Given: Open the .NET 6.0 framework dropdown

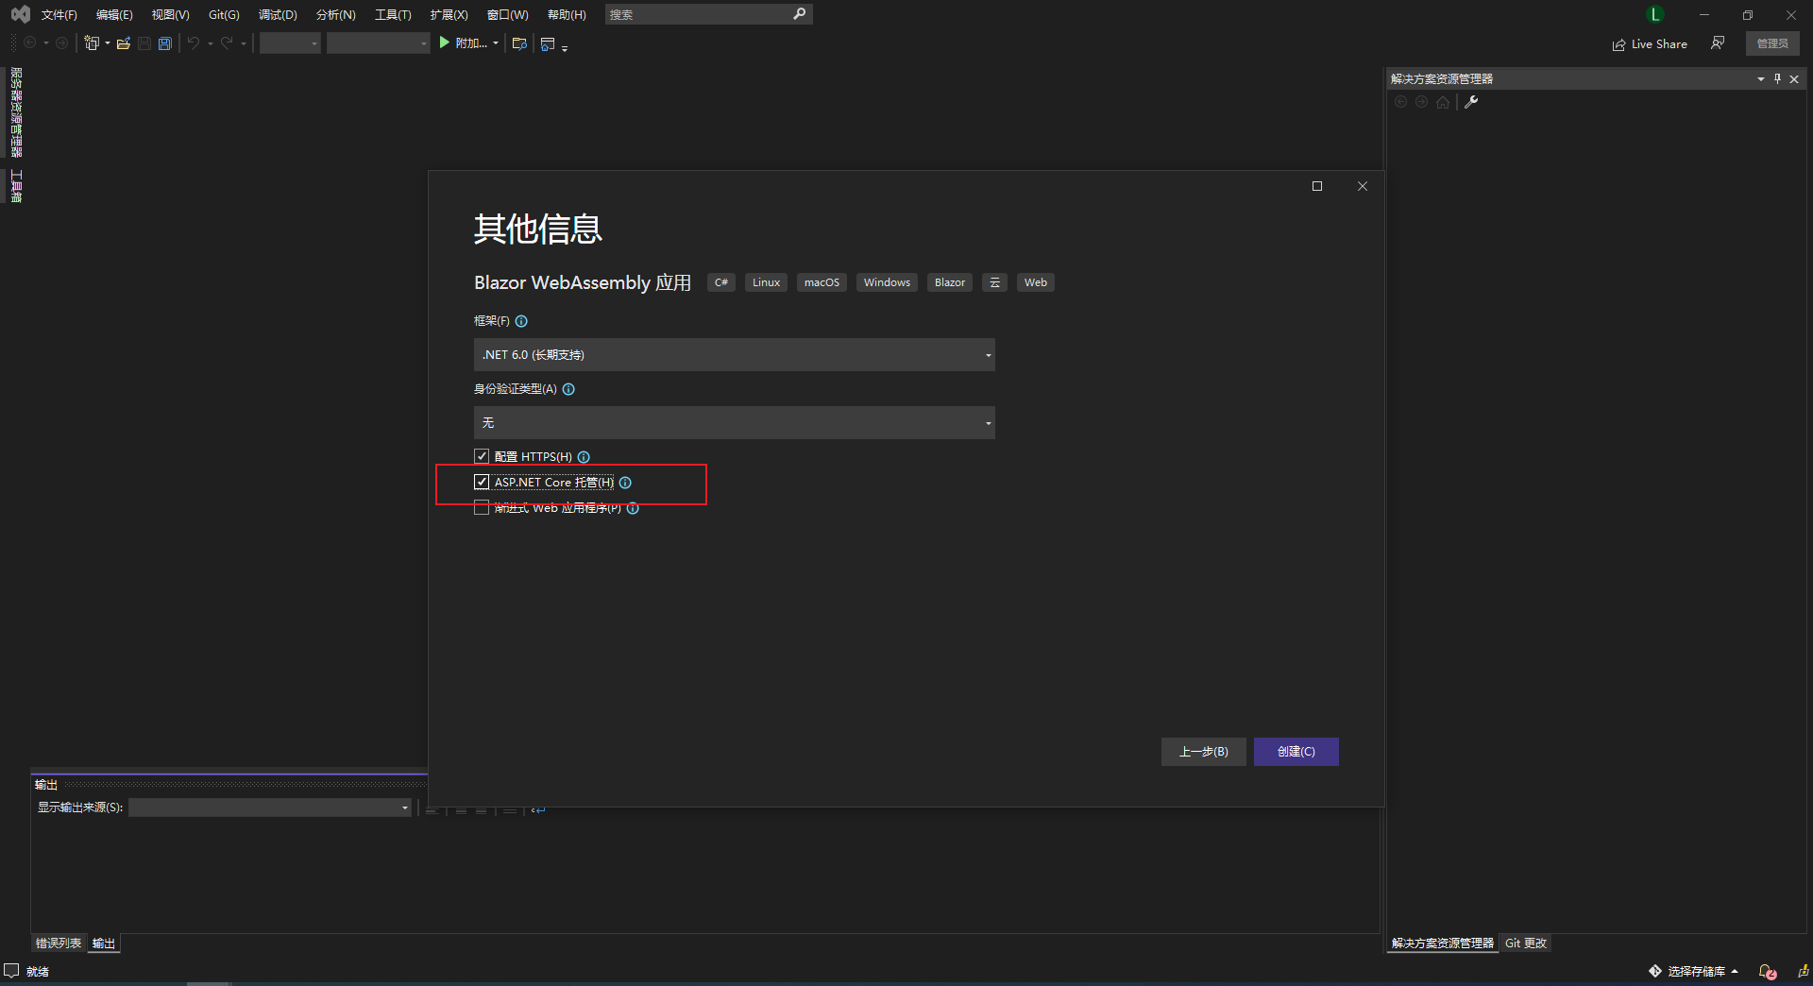Looking at the screenshot, I should 987,354.
